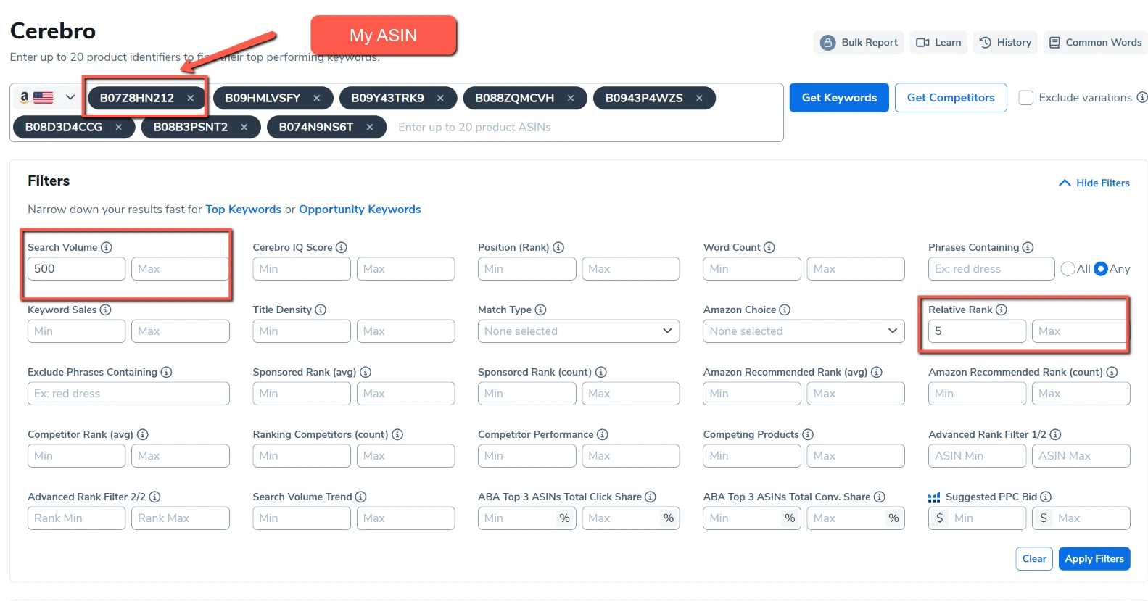Select the All radio button
The height and width of the screenshot is (601, 1148).
1068,269
